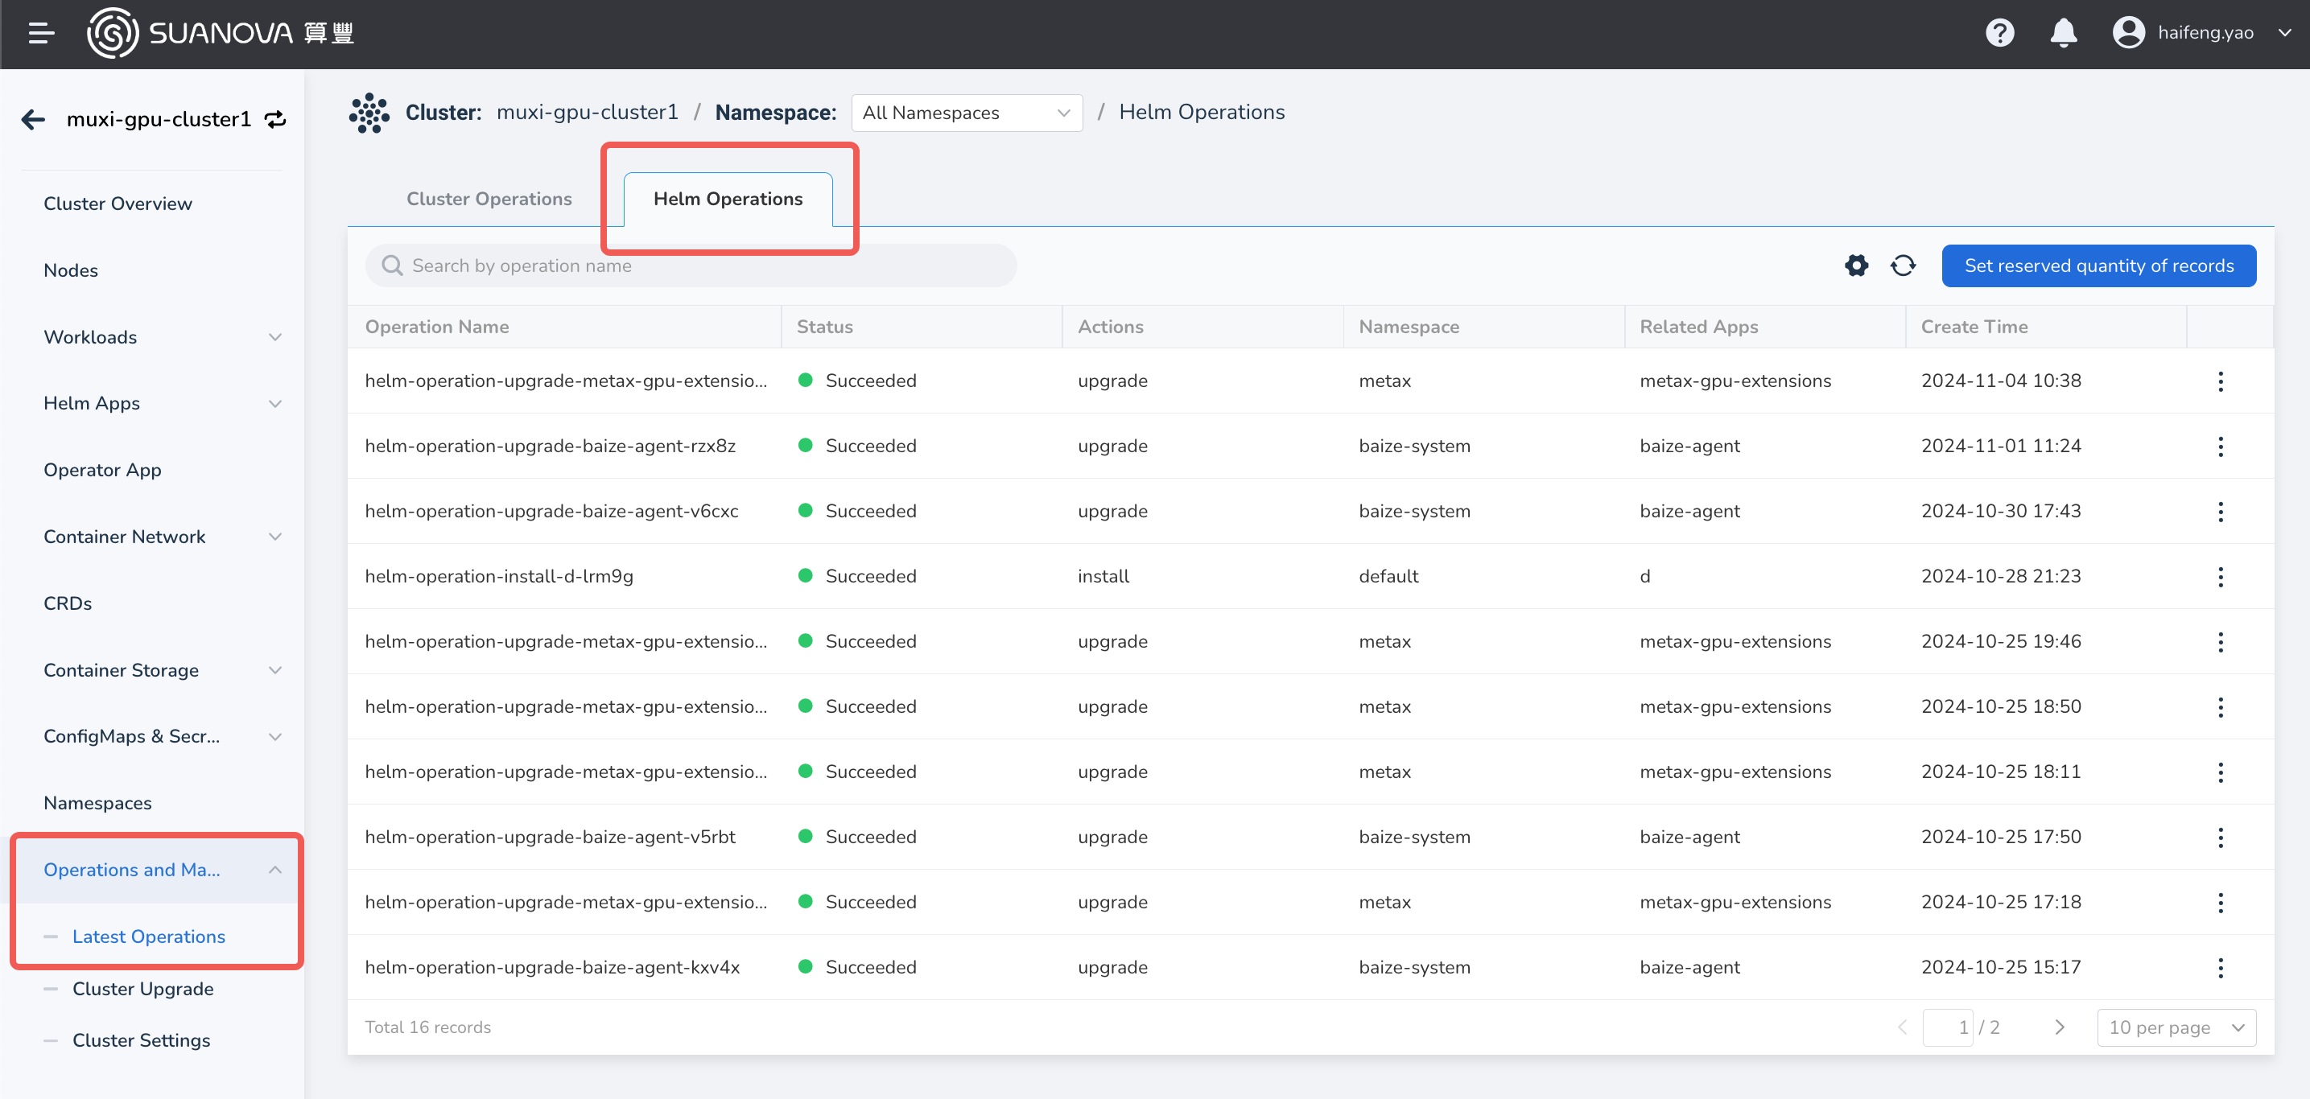Click the SUANOVA logo
The height and width of the screenshot is (1099, 2310).
(x=220, y=33)
